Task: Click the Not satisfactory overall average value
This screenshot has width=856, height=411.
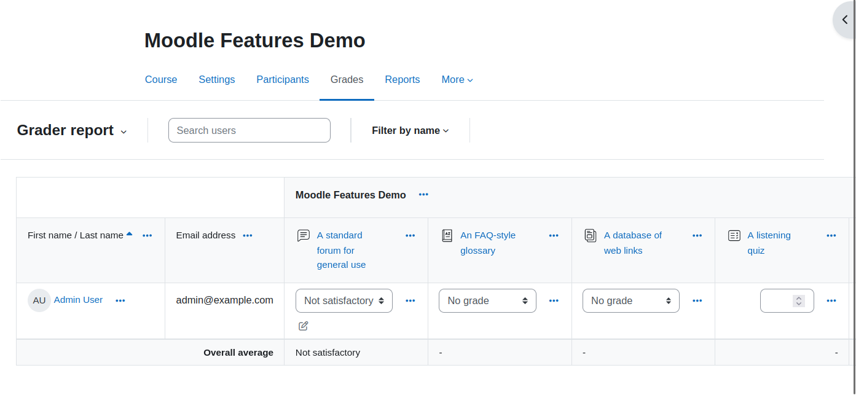Action: coord(328,353)
